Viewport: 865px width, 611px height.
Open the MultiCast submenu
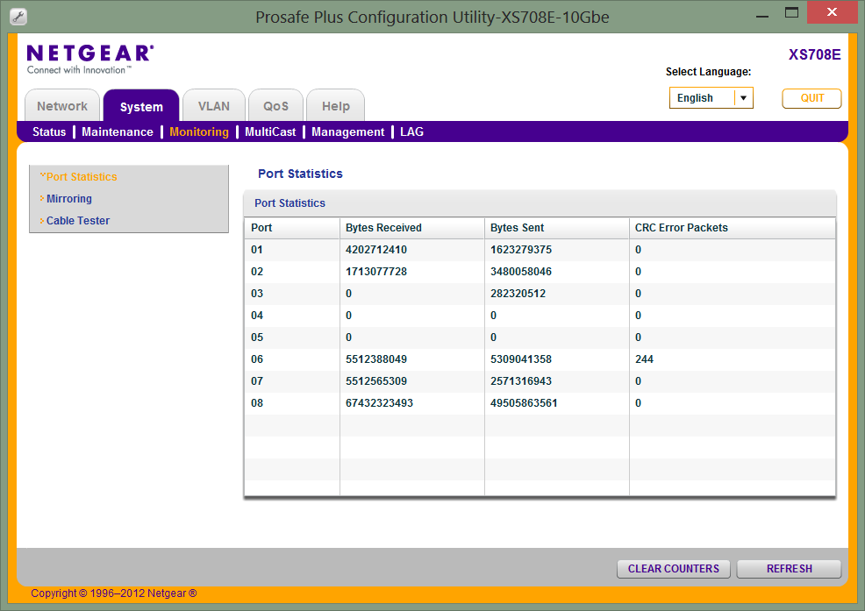pos(270,131)
